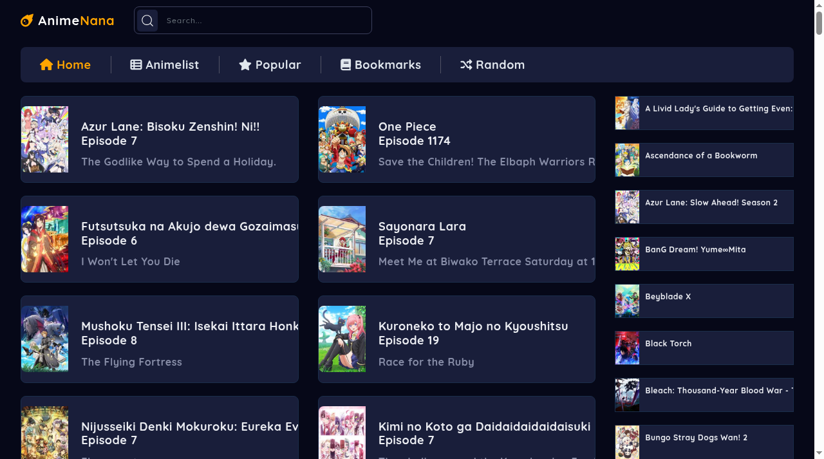This screenshot has height=459, width=824.
Task: Open Bungo Stray Dogs Wan! 2
Action: (704, 442)
